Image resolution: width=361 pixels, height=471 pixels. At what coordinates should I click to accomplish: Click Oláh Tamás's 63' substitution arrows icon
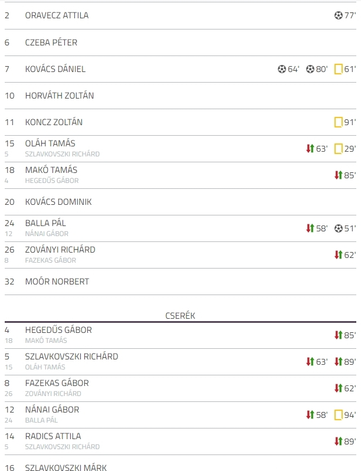click(310, 148)
